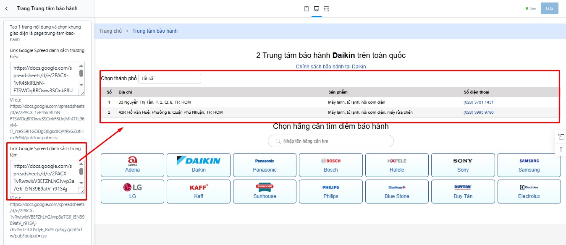This screenshot has height=245, width=566.
Task: Click the Chọn hãng cần tìm điểm bảo hành heading
Action: coord(331,126)
